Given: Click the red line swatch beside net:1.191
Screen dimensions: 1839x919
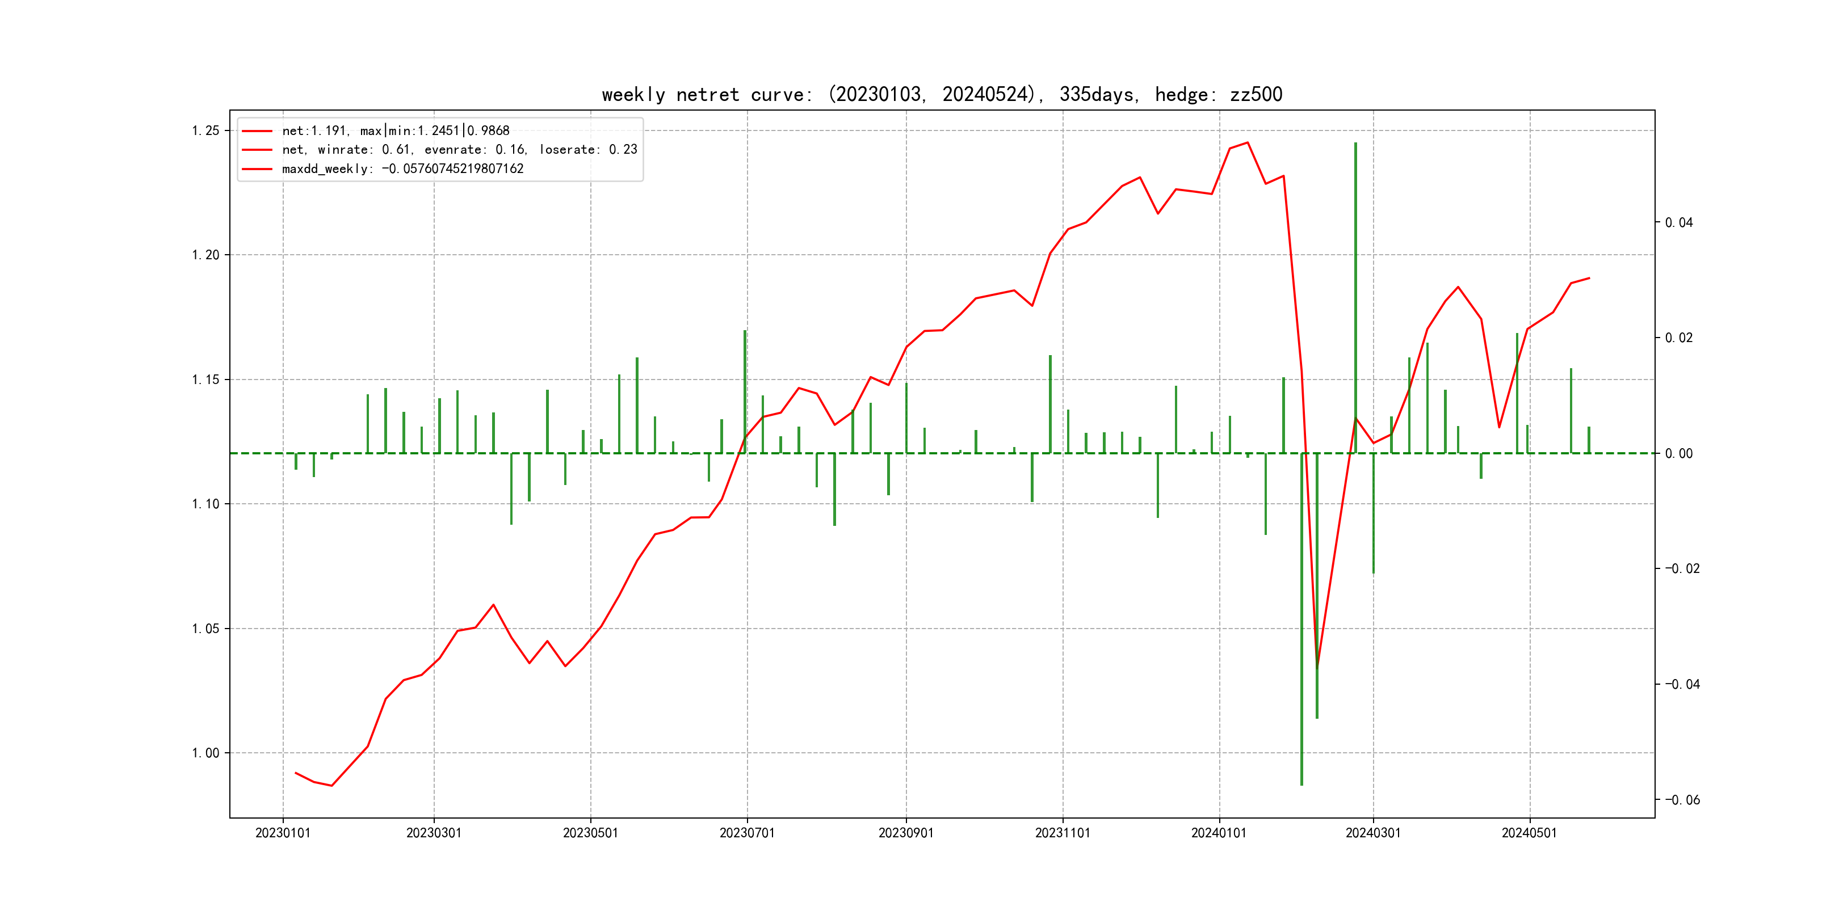Looking at the screenshot, I should (x=257, y=131).
